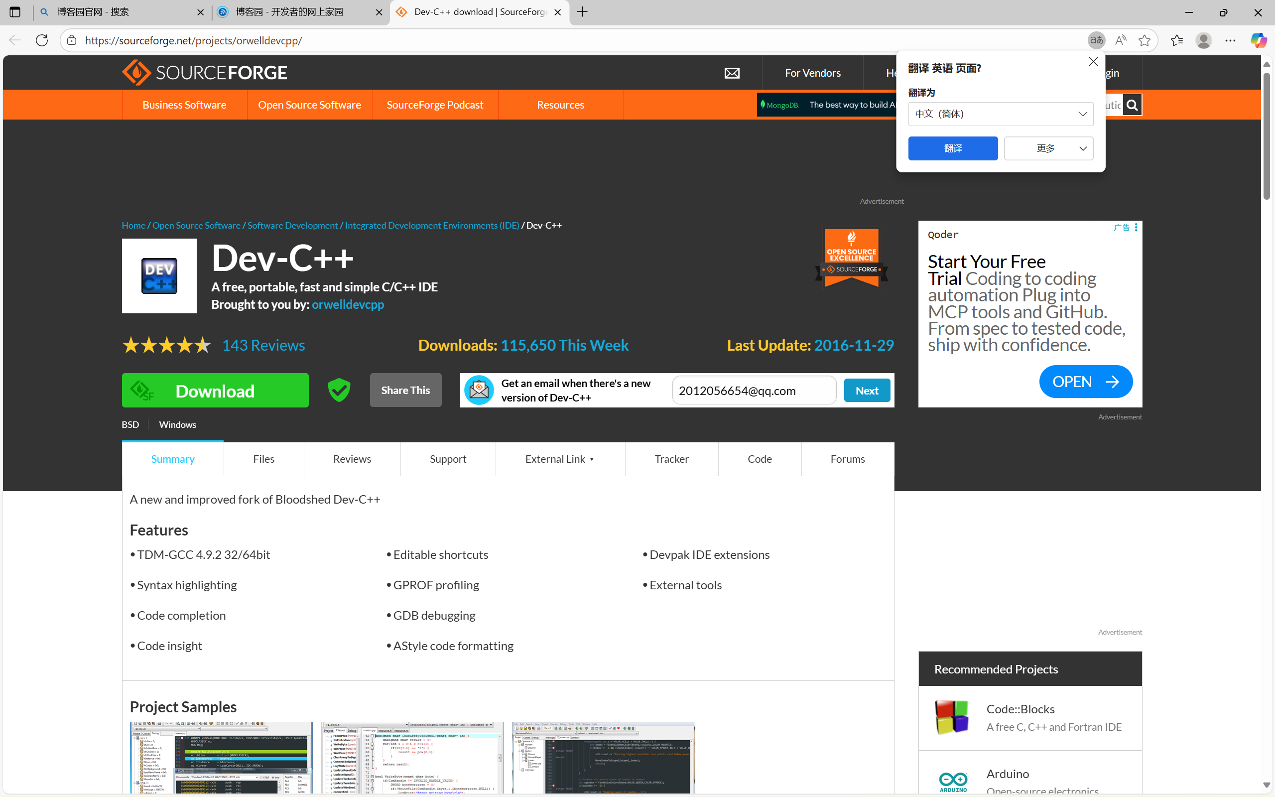Switch to the Files tab
Screen dimensions: 1275x797
(x=263, y=459)
